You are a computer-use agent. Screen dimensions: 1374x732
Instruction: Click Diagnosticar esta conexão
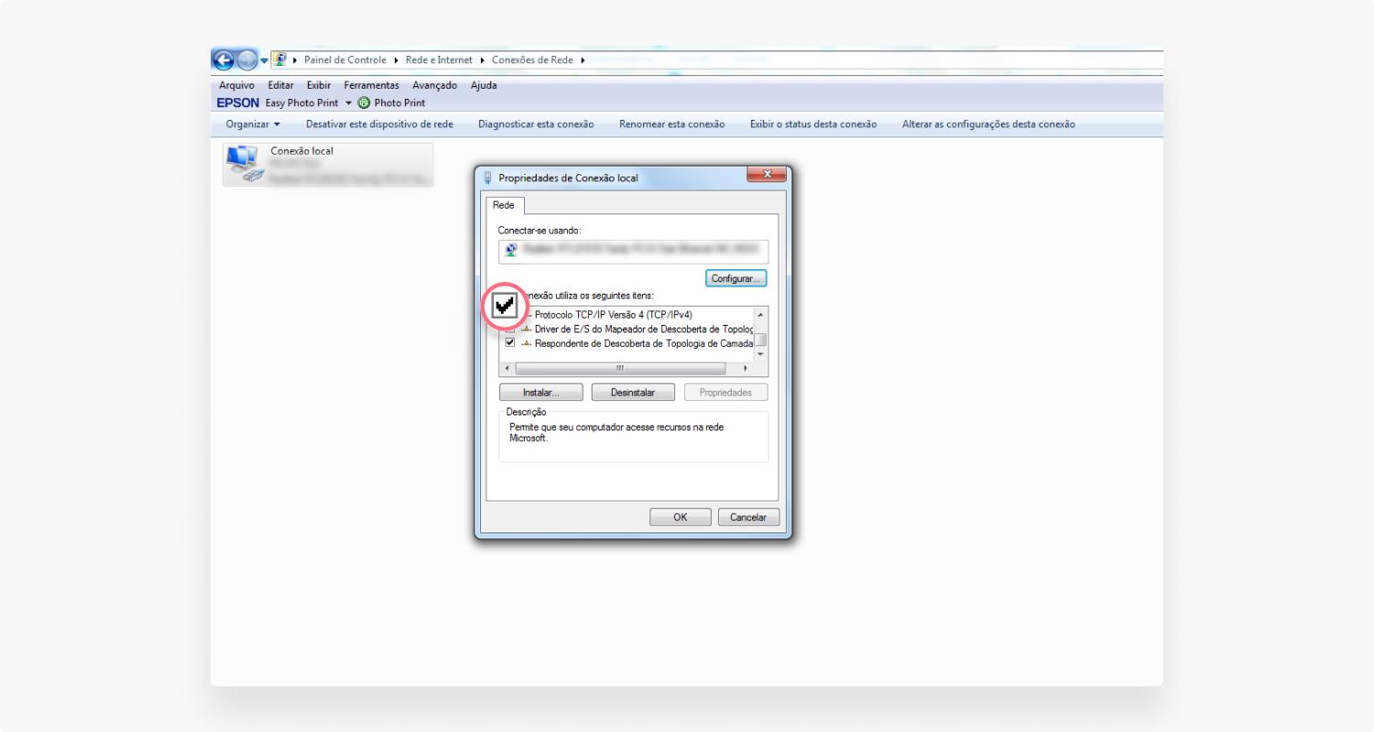(x=536, y=124)
